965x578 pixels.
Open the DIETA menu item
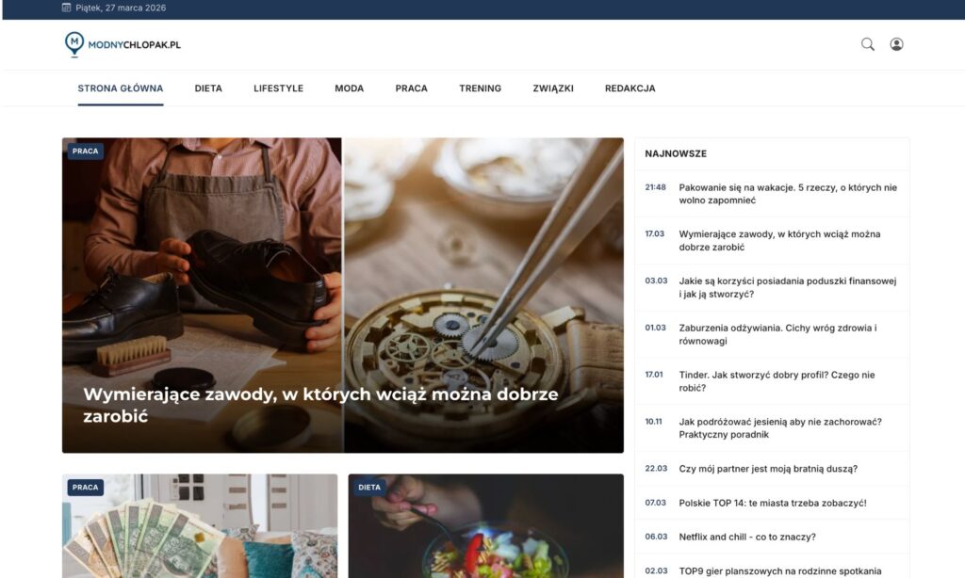[x=208, y=88]
